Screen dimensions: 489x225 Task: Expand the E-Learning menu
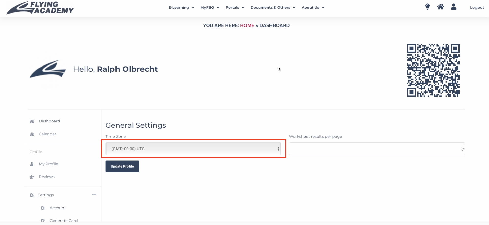pyautogui.click(x=181, y=7)
